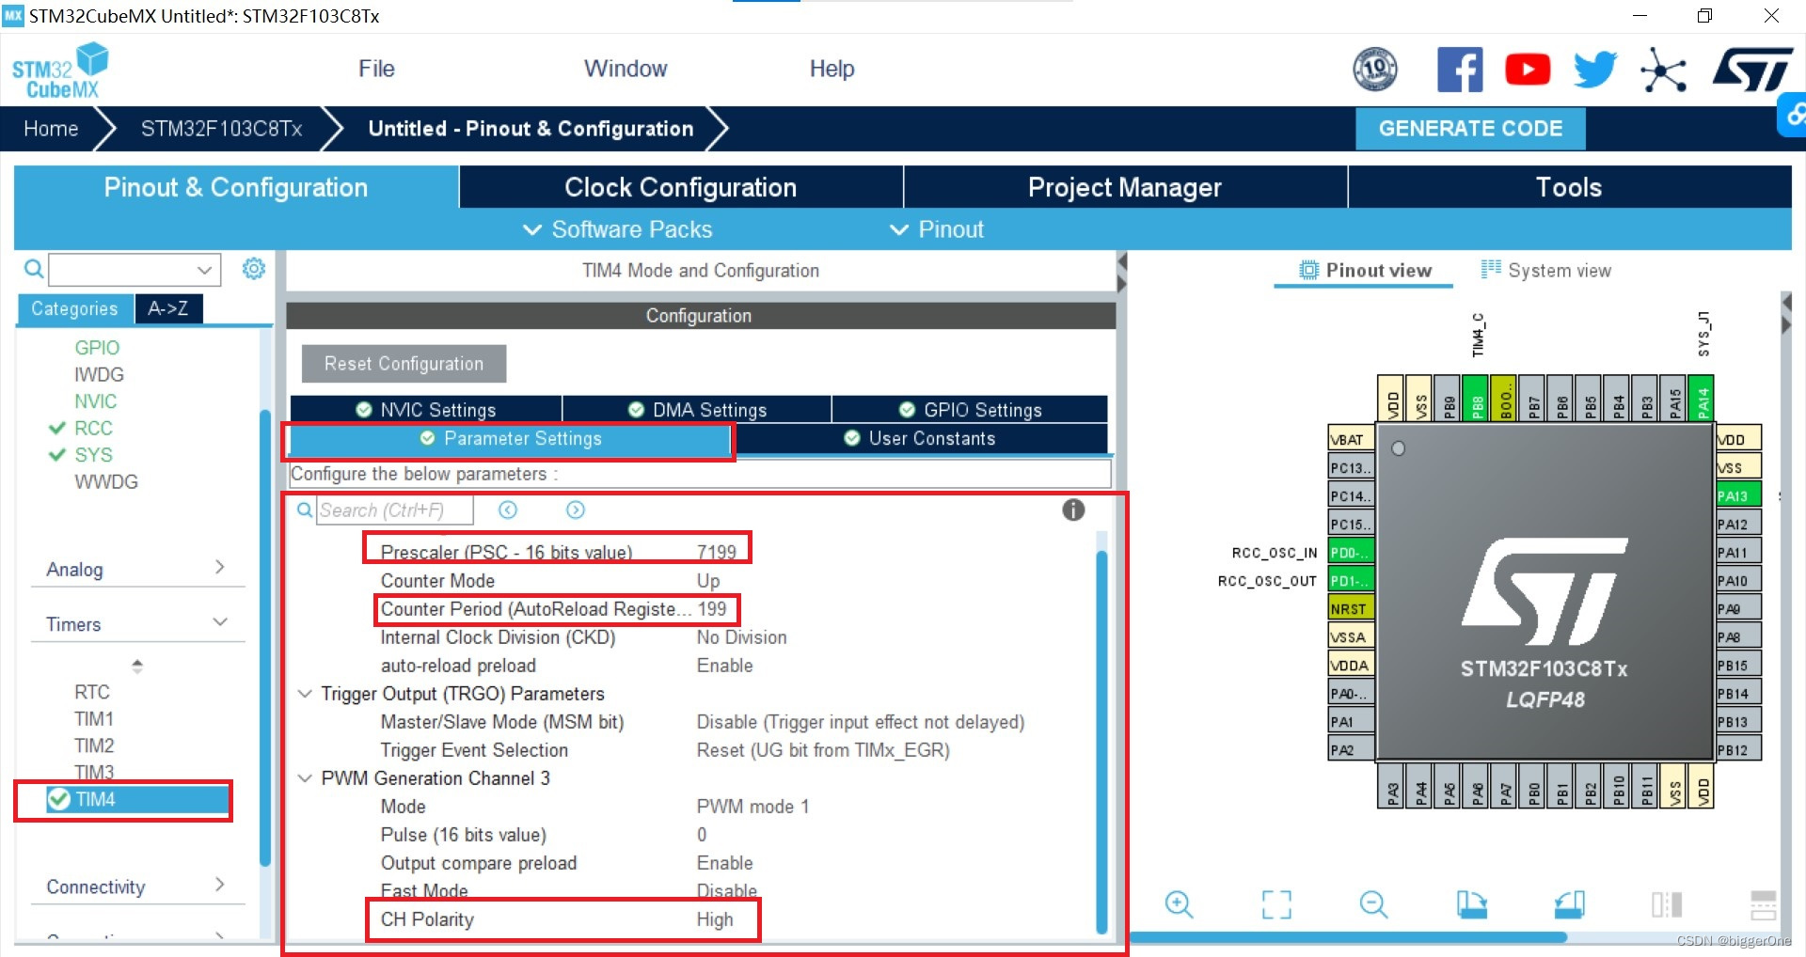
Task: Click the Timers list sort arrow
Action: tap(137, 666)
